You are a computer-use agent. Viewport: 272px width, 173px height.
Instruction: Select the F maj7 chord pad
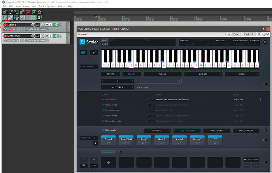(x=144, y=140)
